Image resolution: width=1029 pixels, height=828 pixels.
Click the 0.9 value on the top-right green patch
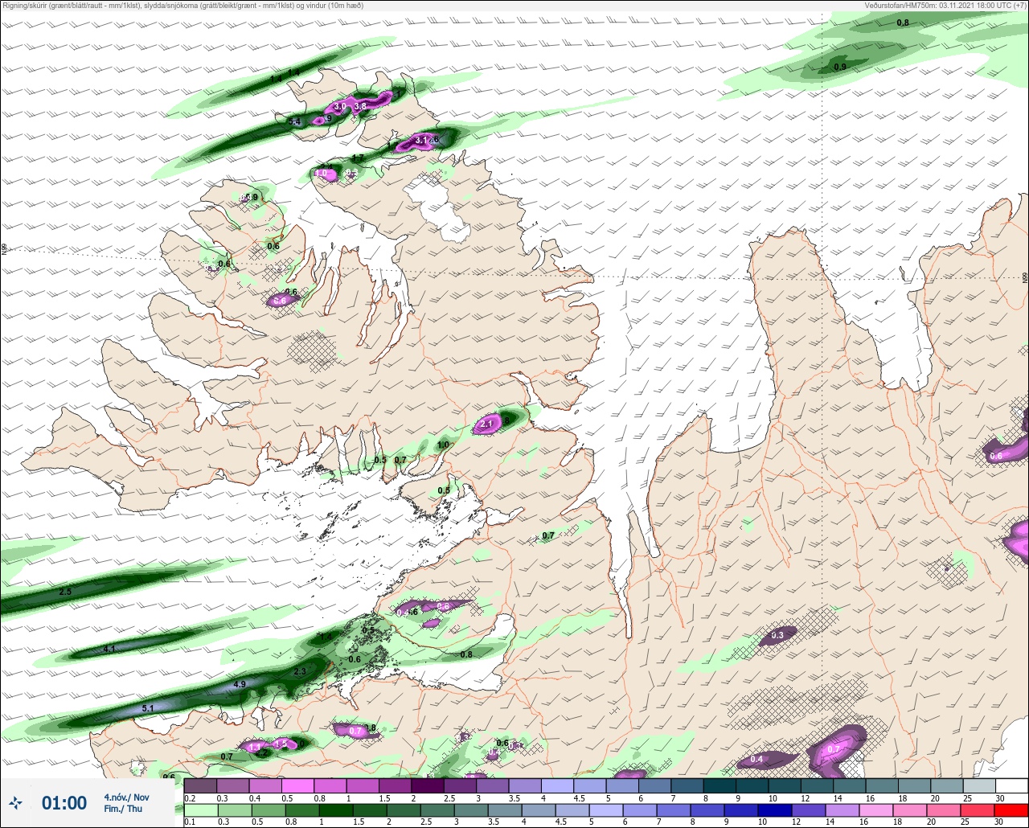click(840, 67)
